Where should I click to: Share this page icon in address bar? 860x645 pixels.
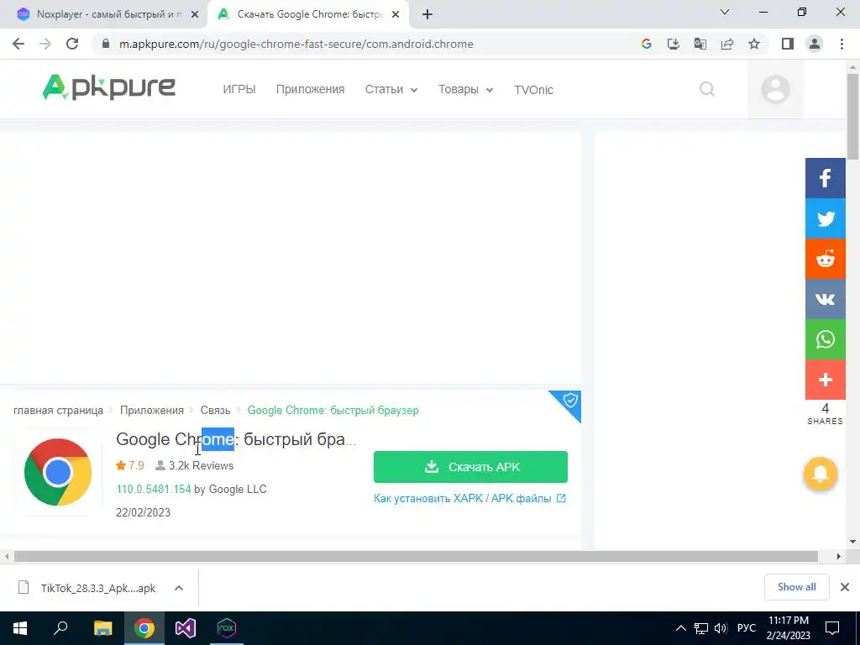point(727,44)
